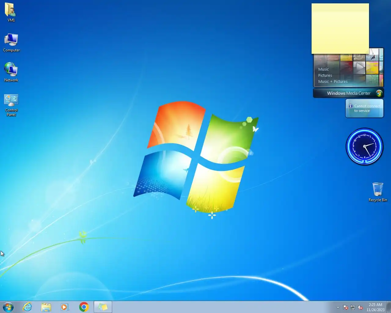Click the play button thumbnail in Media Center gadget
The width and height of the screenshot is (391, 313).
pos(359,68)
